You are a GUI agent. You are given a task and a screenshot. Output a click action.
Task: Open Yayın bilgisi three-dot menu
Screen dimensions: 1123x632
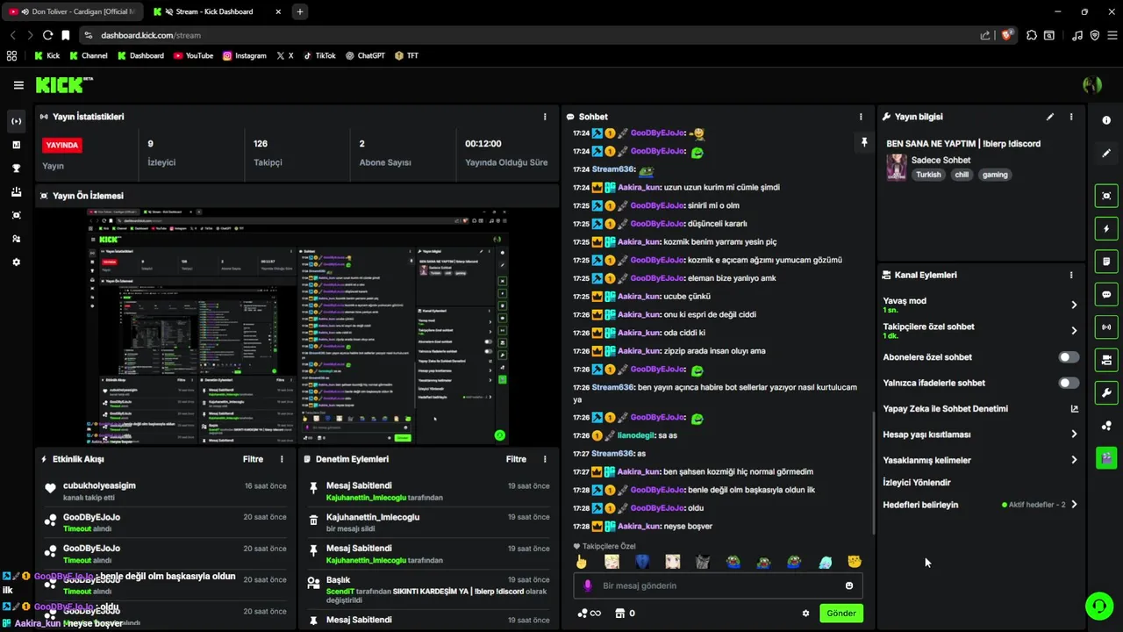click(1071, 117)
